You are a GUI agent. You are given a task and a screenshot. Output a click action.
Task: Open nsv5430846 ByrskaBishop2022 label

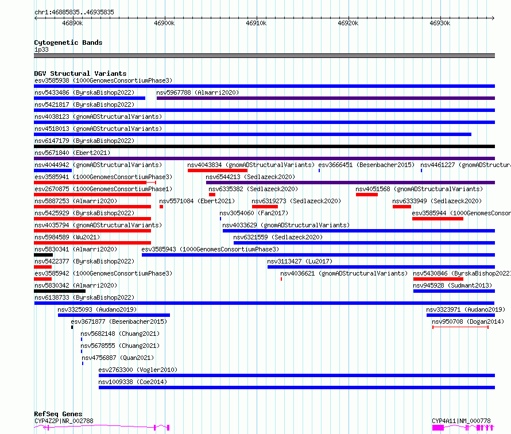click(462, 273)
